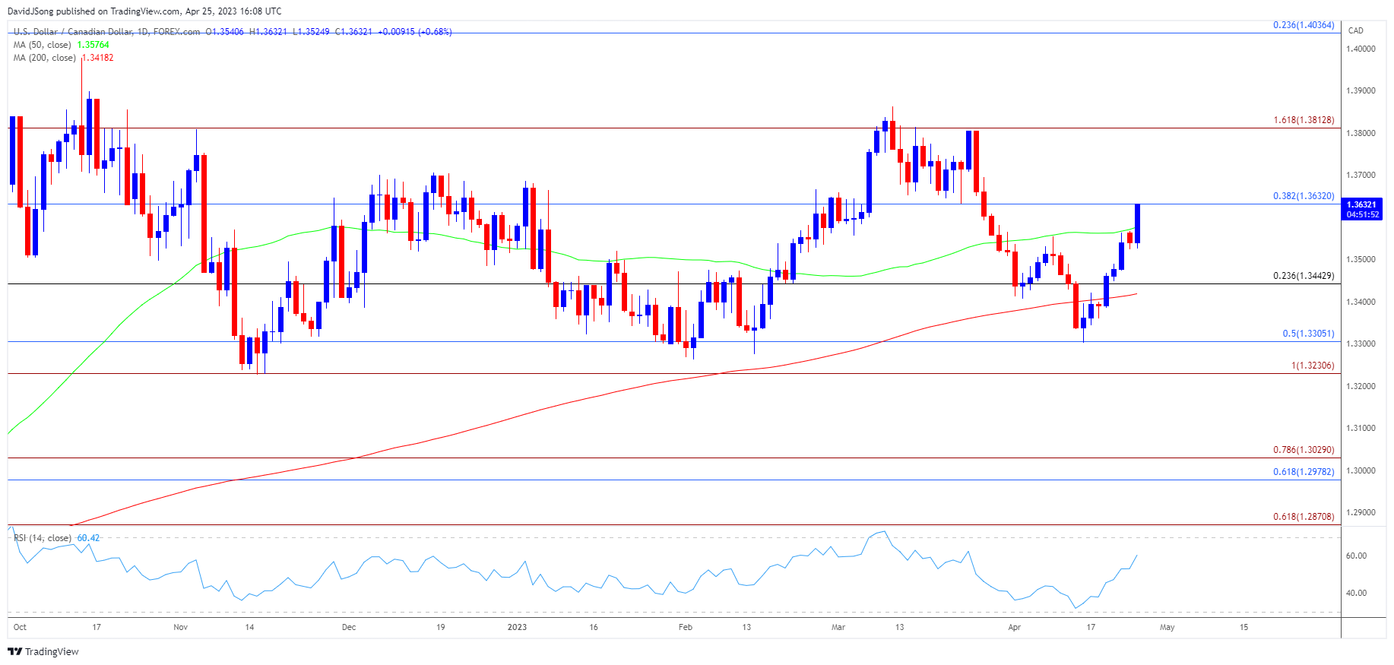Click the RSI value 60.42
The image size is (1394, 665).
[x=88, y=538]
